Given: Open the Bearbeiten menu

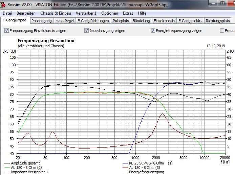Looking at the screenshot, I should pos(26,13).
